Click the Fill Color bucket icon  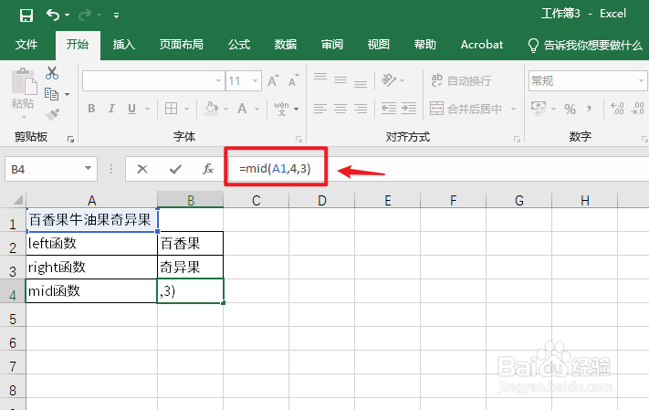coord(212,109)
